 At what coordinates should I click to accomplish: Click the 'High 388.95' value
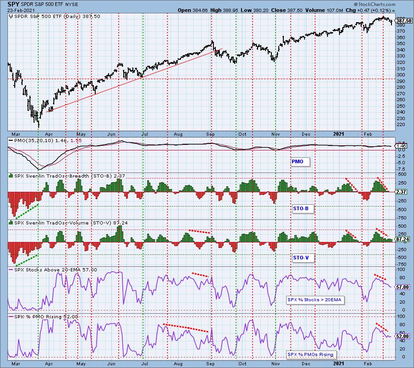point(224,10)
